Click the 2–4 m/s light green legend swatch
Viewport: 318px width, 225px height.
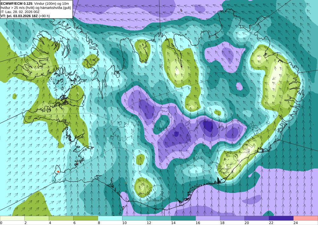(x=37, y=218)
